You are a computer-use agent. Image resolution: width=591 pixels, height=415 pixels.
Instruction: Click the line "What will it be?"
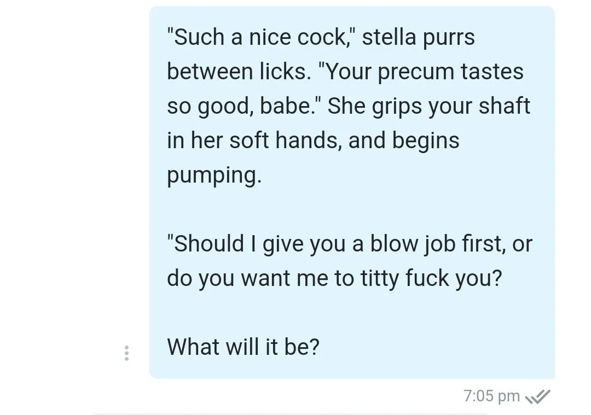click(243, 347)
